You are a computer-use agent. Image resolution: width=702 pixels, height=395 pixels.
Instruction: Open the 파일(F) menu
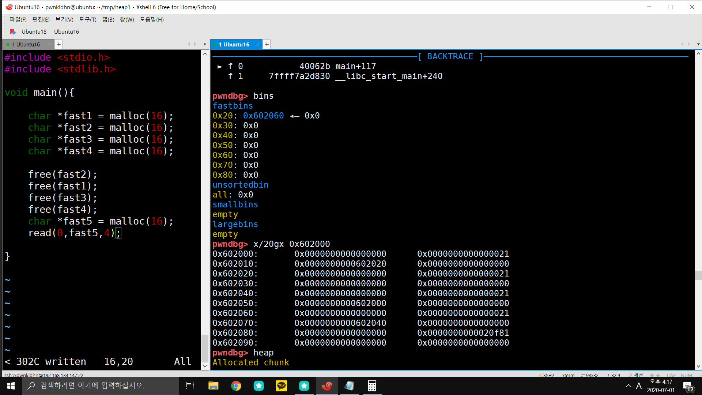point(18,19)
